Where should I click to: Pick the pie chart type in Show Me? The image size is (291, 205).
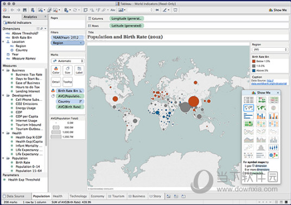[274, 108]
